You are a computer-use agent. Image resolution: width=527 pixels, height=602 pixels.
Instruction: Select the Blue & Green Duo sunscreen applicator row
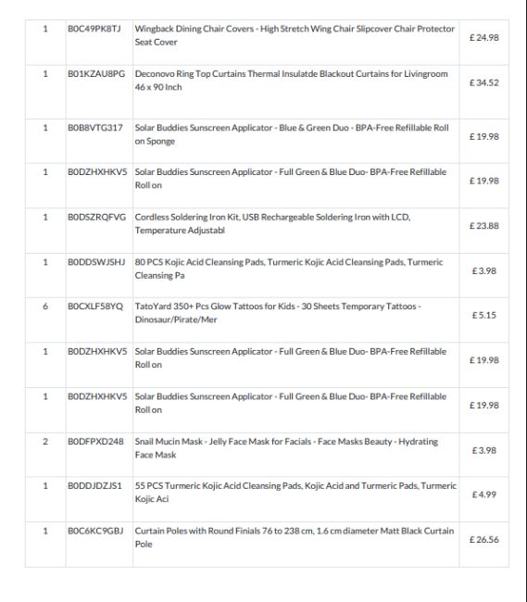[x=267, y=141]
